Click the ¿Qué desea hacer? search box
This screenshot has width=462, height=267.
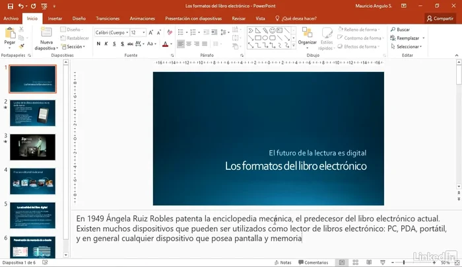(x=296, y=19)
